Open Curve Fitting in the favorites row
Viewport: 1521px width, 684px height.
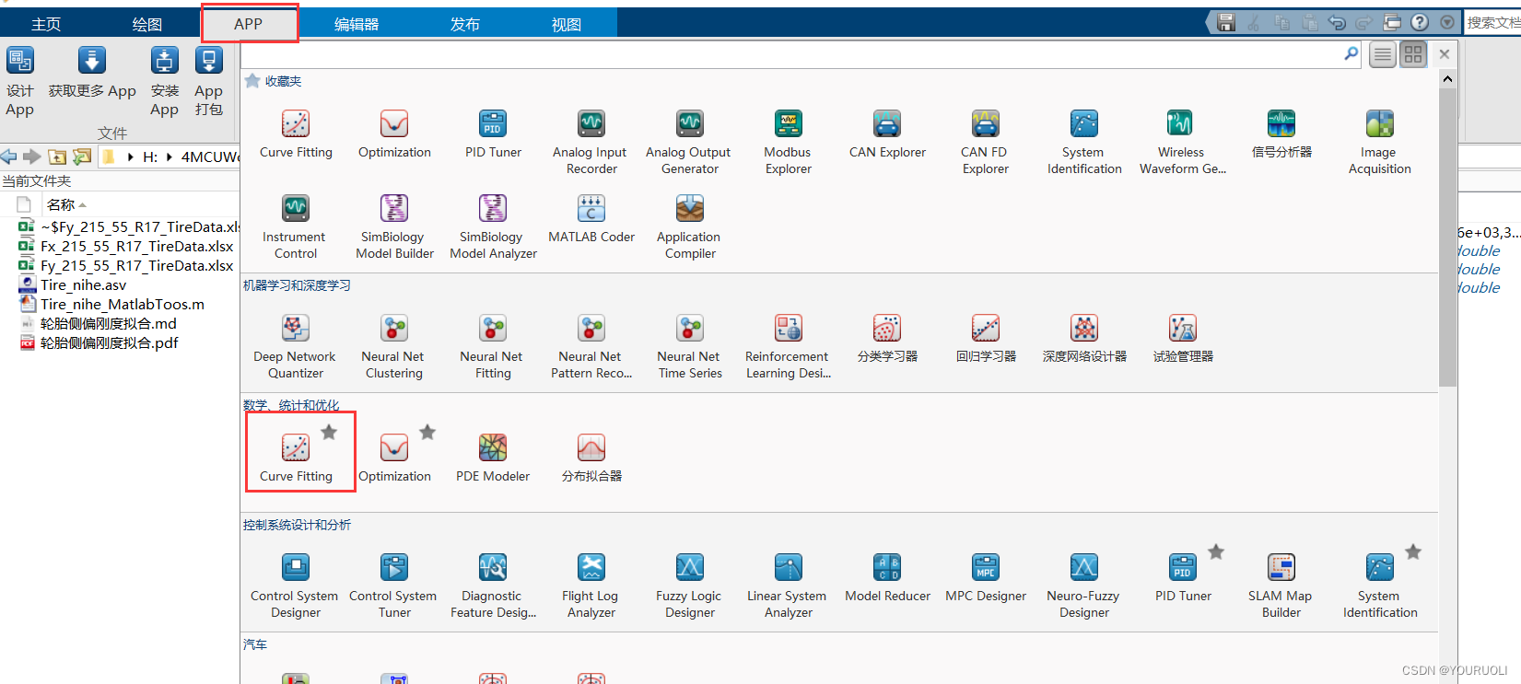[296, 134]
